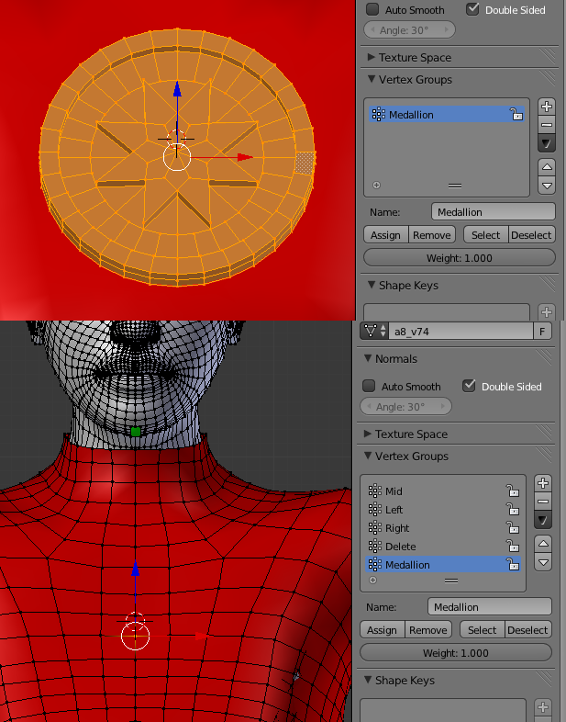Open the vertex group specials dropdown arrow beside the five-group list

543,520
